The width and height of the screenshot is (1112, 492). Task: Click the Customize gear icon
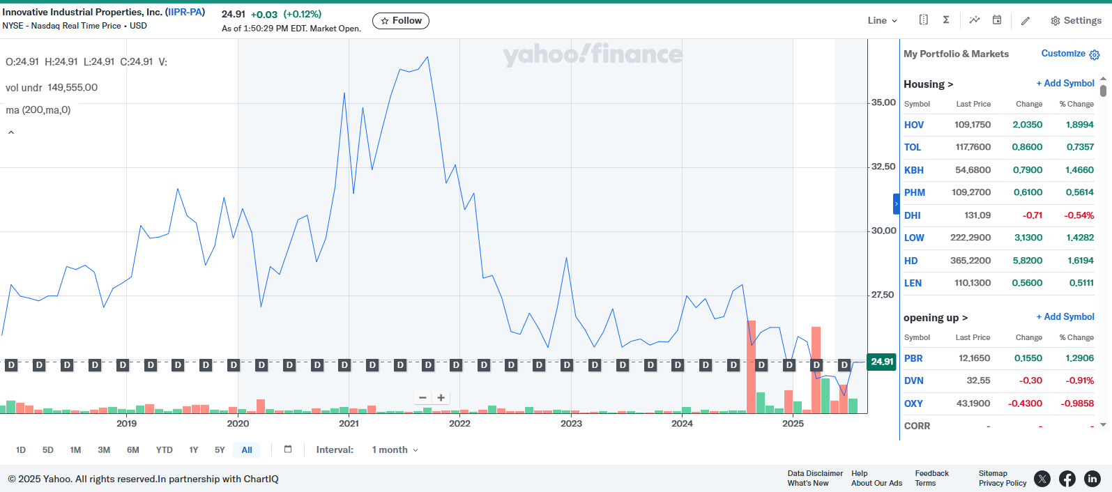pyautogui.click(x=1095, y=54)
